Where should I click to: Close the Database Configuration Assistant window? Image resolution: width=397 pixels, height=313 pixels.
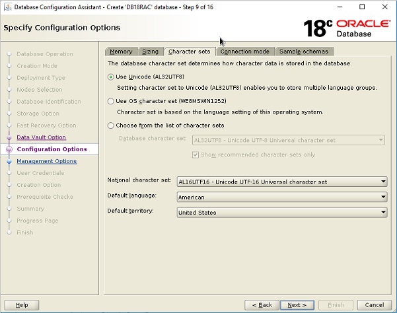[385, 7]
